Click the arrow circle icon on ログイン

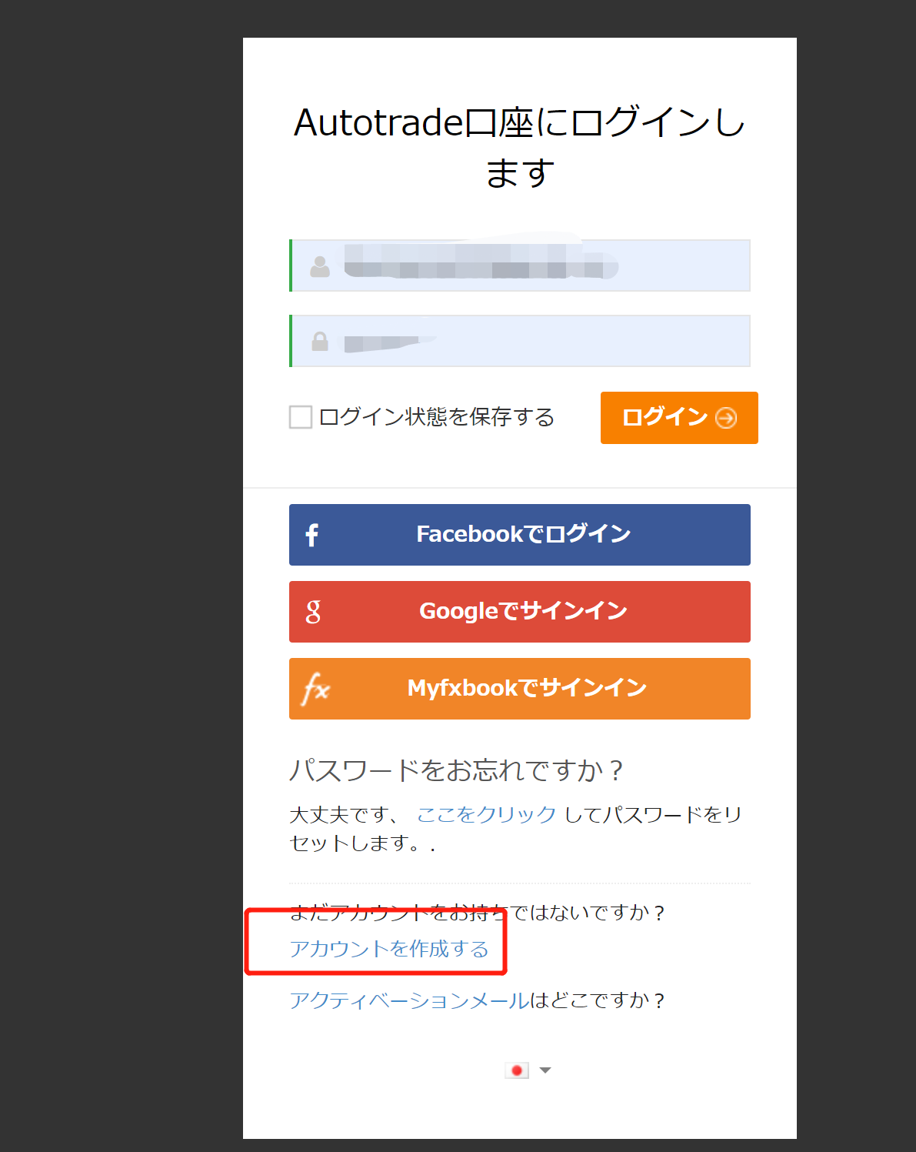[x=726, y=418]
